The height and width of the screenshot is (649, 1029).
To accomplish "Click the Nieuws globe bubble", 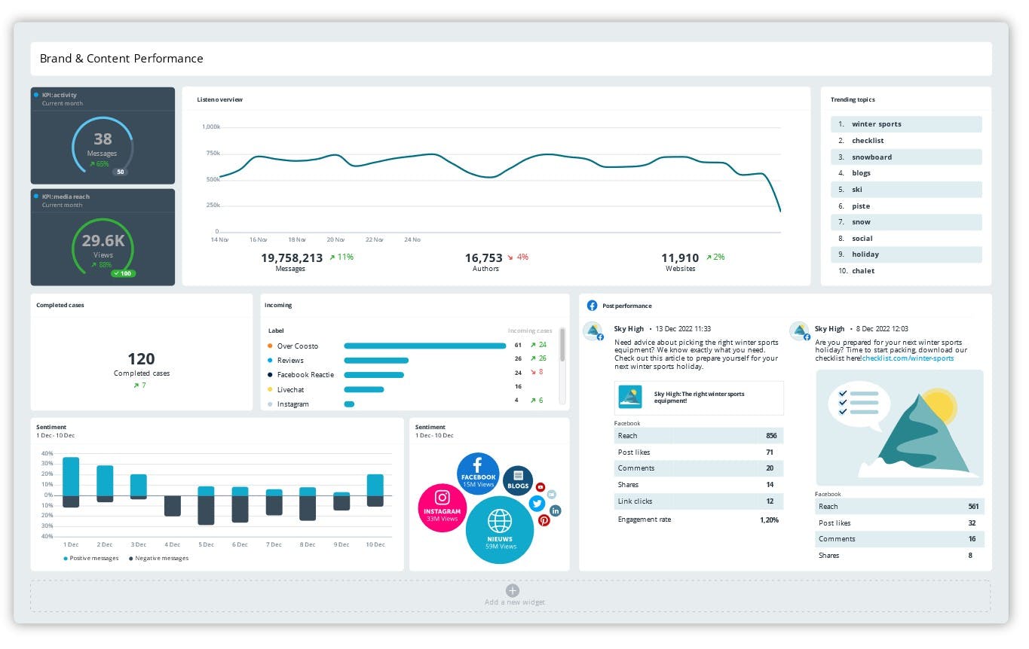I will [x=500, y=529].
